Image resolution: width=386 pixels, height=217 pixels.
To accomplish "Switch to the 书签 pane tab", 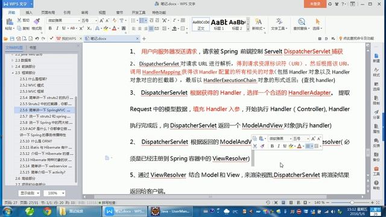I will click(33, 48).
